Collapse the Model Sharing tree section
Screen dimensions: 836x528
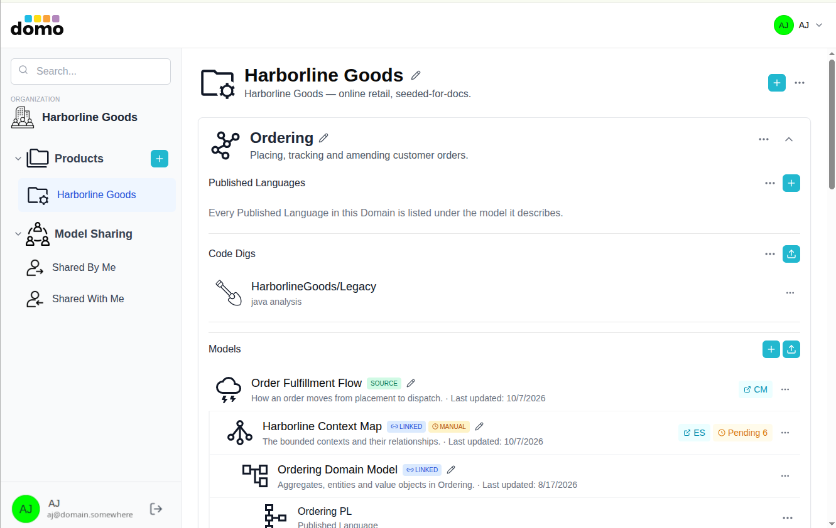[18, 234]
